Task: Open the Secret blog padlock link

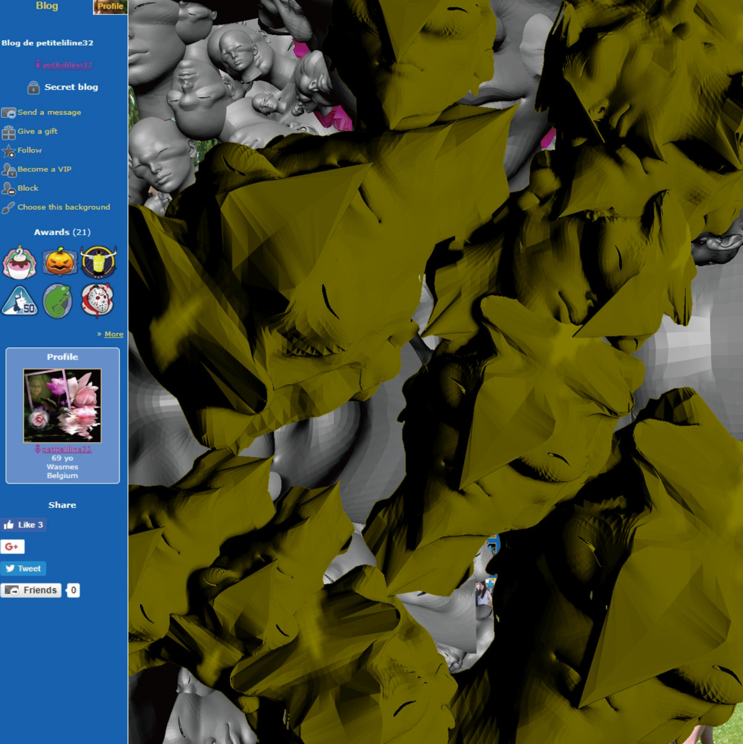Action: (x=63, y=87)
